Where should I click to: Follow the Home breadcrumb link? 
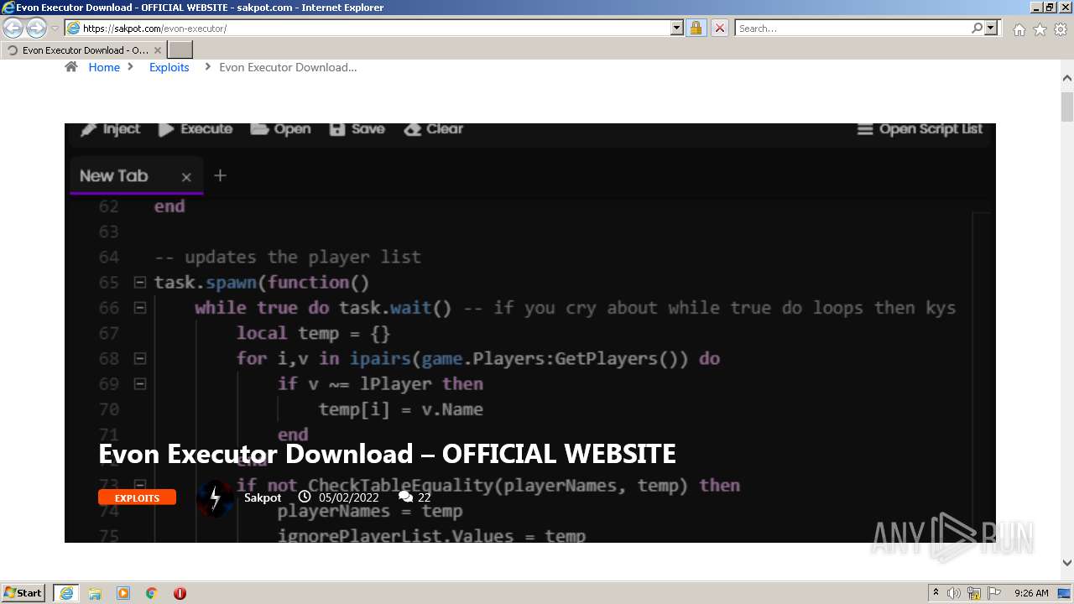(x=104, y=67)
